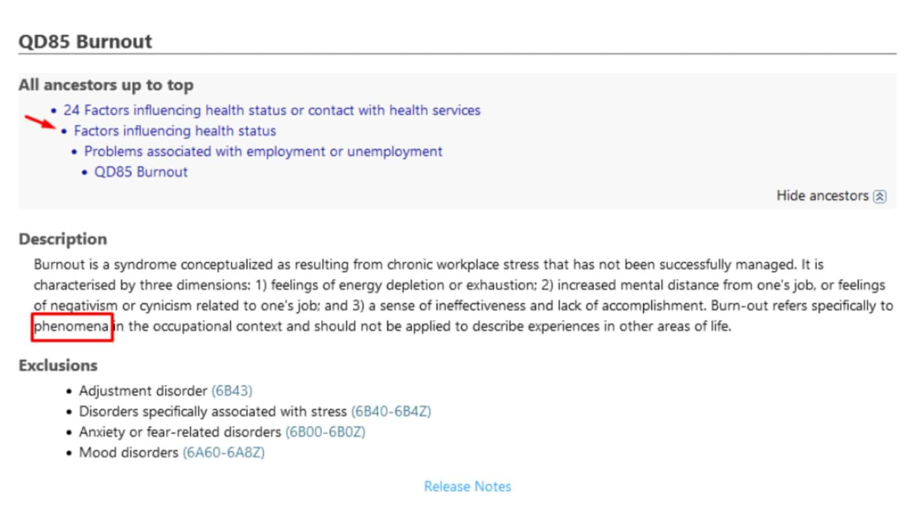Select the QD85 Burnout link in ancestors list

(141, 172)
